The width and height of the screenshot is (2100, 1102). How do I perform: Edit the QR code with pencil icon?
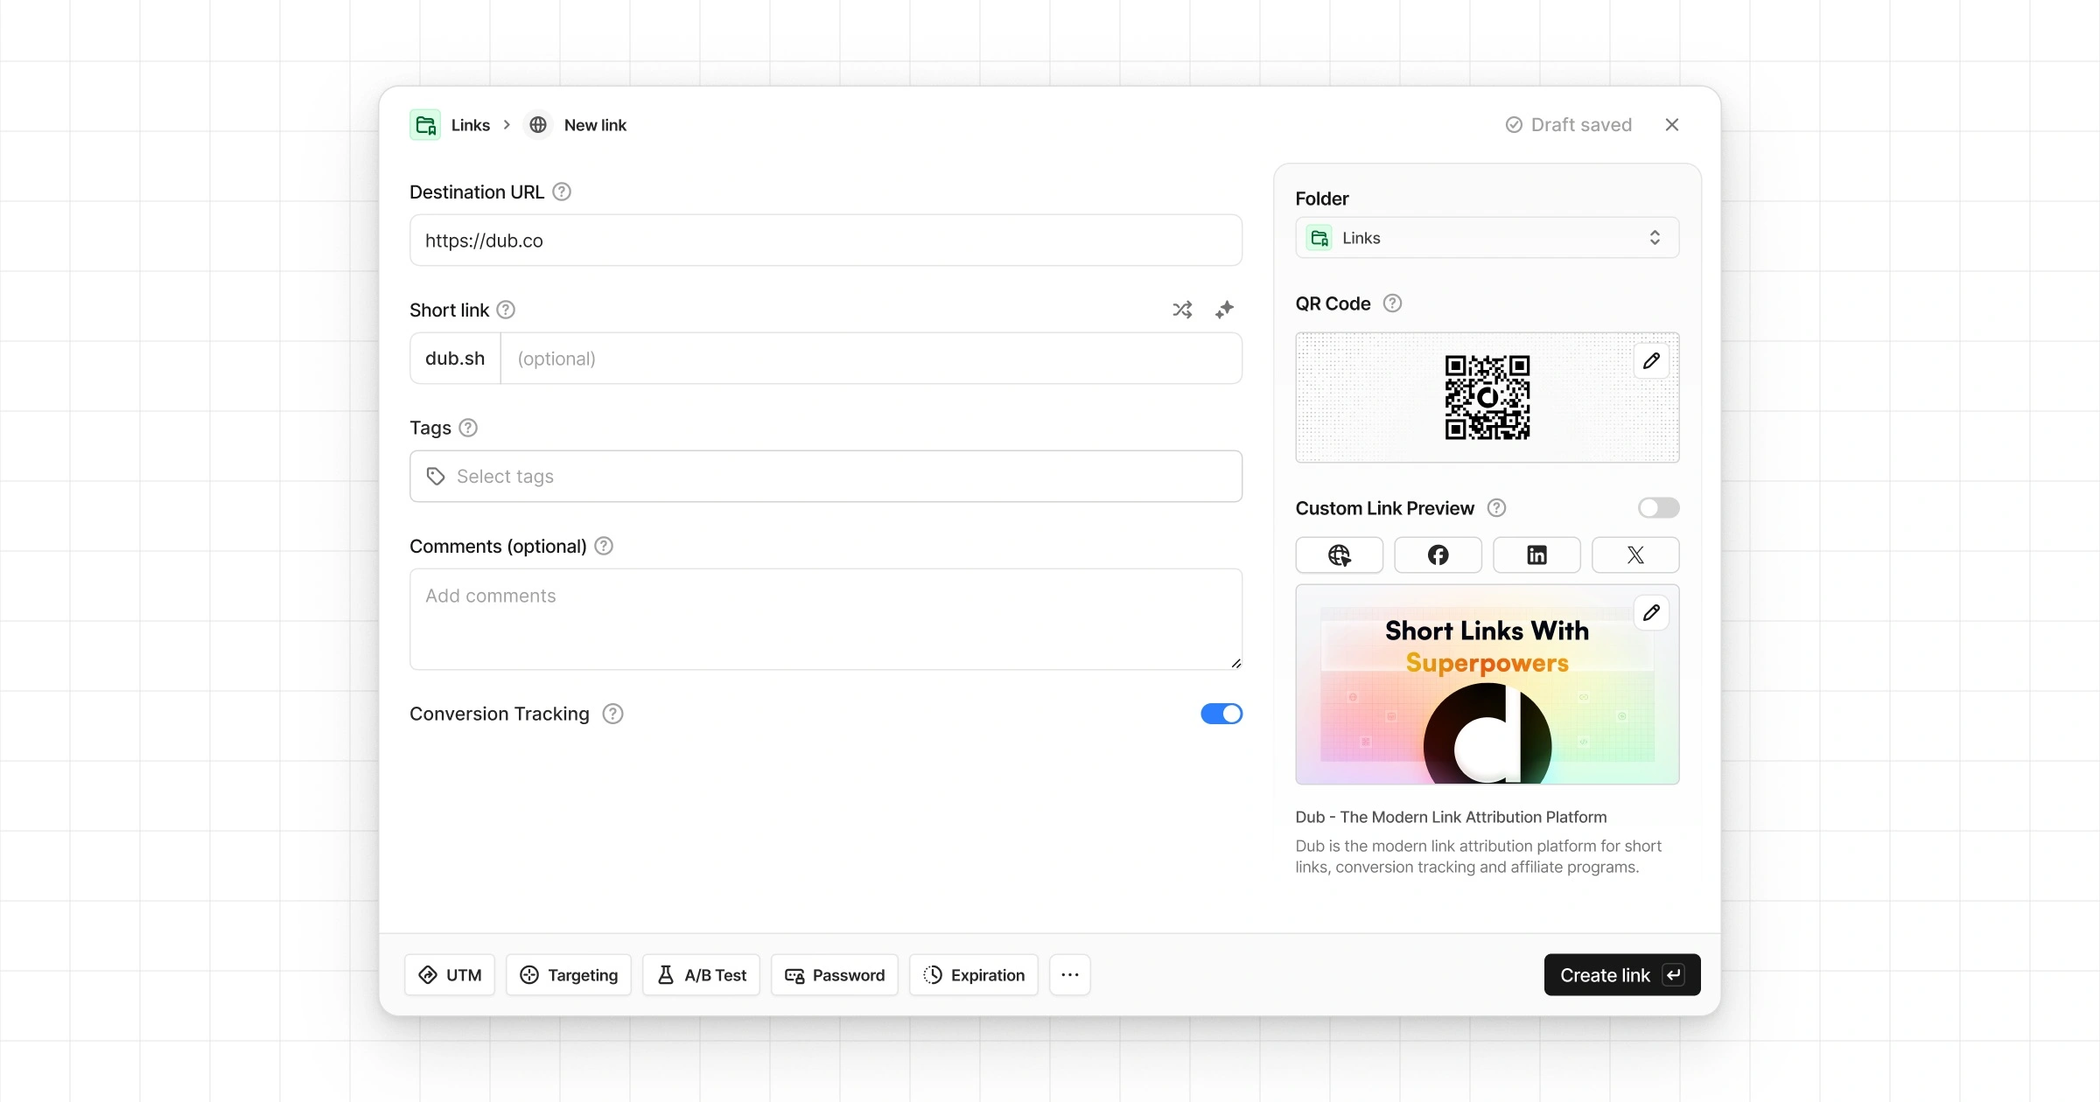(1651, 361)
